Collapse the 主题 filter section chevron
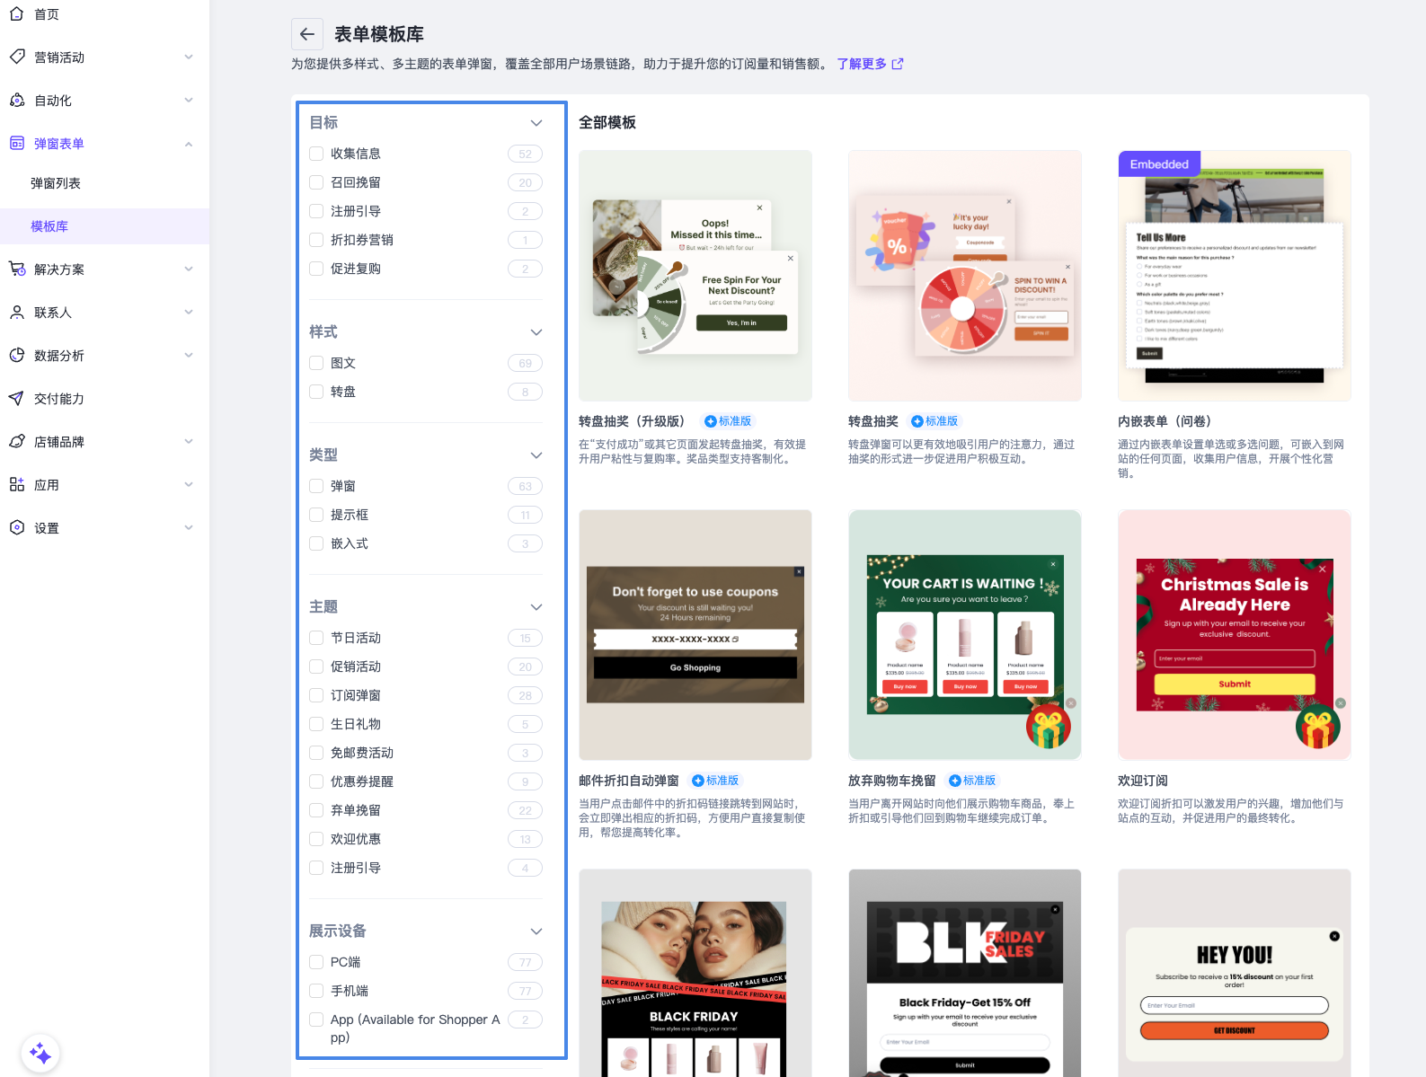 tap(536, 607)
